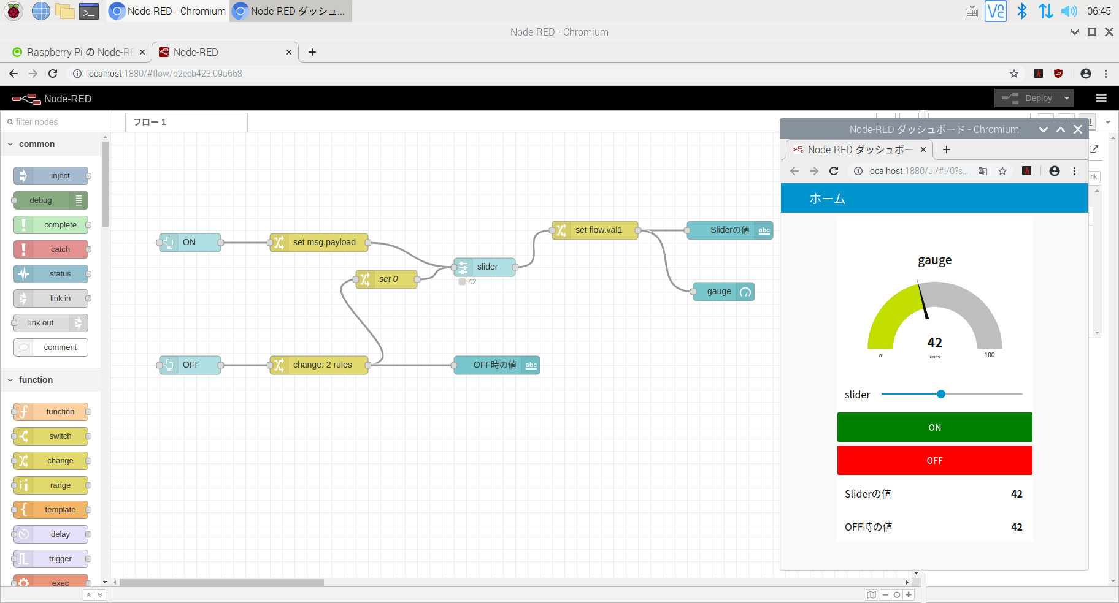The height and width of the screenshot is (603, 1119).
Task: Focus the filter nodes search field
Action: (55, 122)
